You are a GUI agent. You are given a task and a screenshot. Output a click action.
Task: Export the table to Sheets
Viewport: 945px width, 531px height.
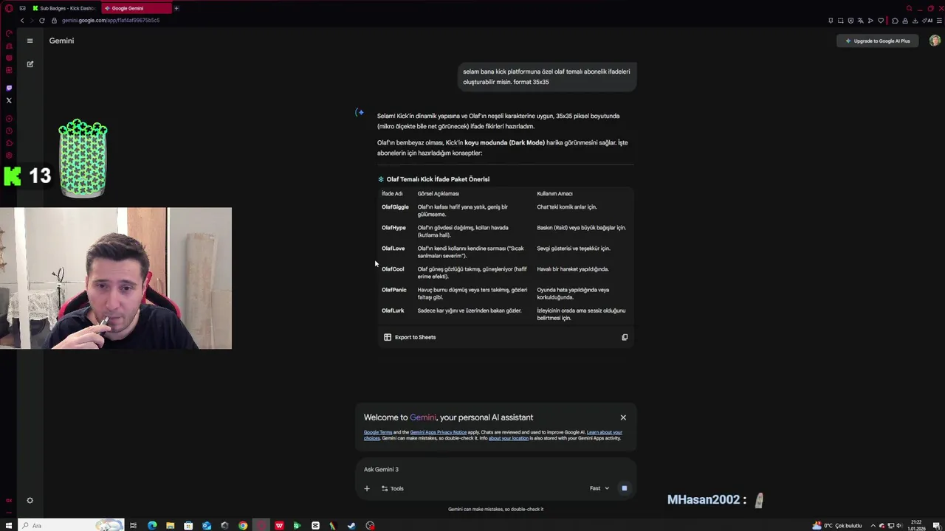(410, 337)
